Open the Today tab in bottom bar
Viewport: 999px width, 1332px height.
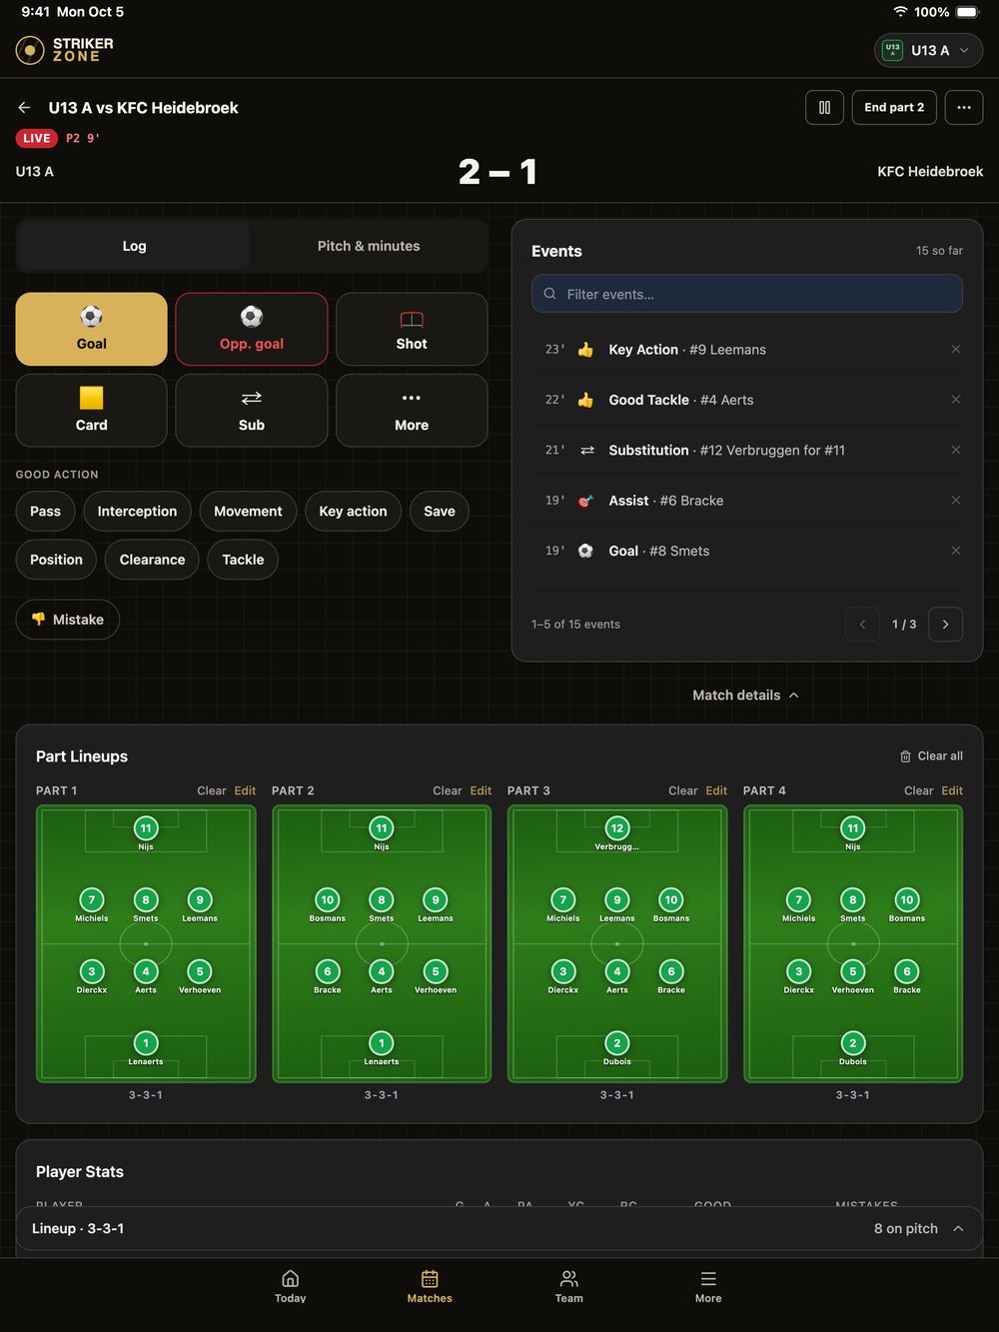[291, 1286]
